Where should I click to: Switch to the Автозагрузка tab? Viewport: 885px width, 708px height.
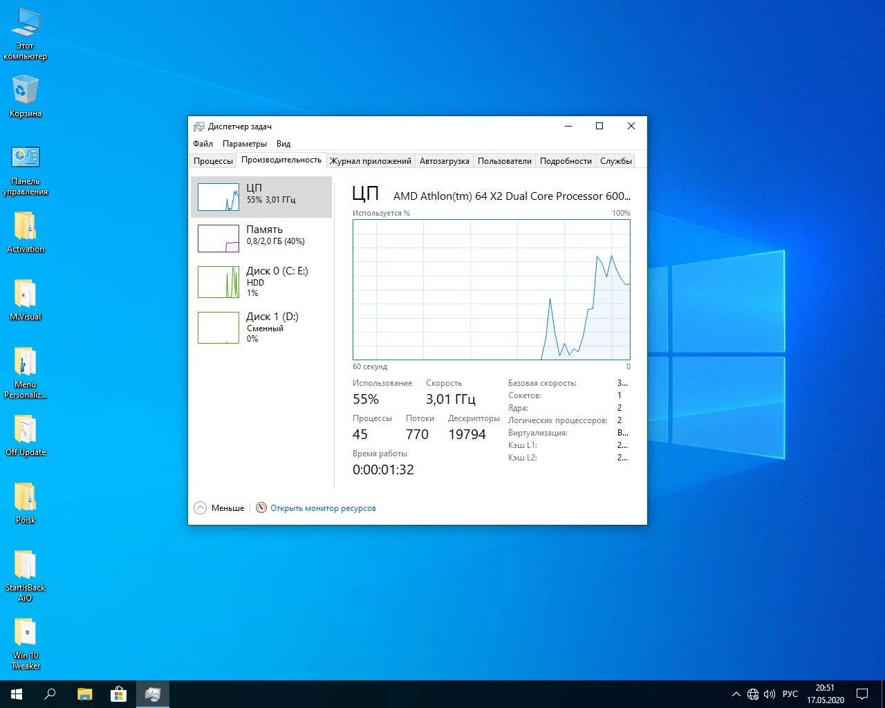445,160
